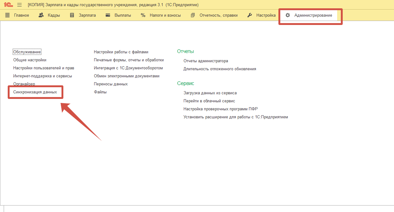Open Загрузка данных из сервиса
Viewport: 394px width, 212px height.
pos(210,93)
